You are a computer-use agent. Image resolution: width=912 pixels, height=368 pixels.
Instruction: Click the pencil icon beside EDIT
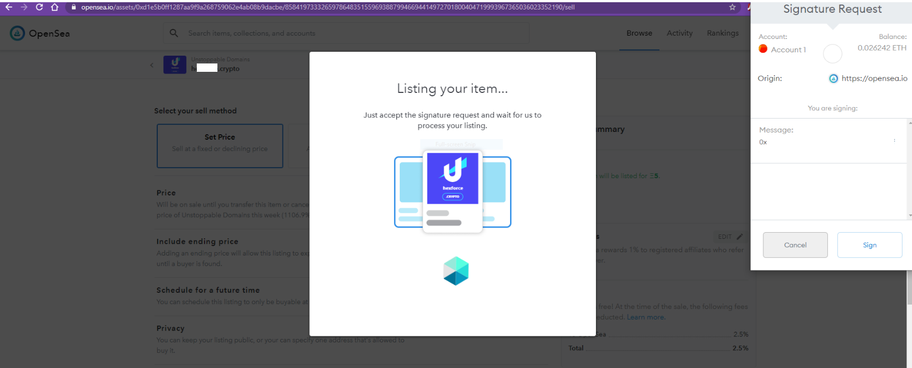point(740,237)
